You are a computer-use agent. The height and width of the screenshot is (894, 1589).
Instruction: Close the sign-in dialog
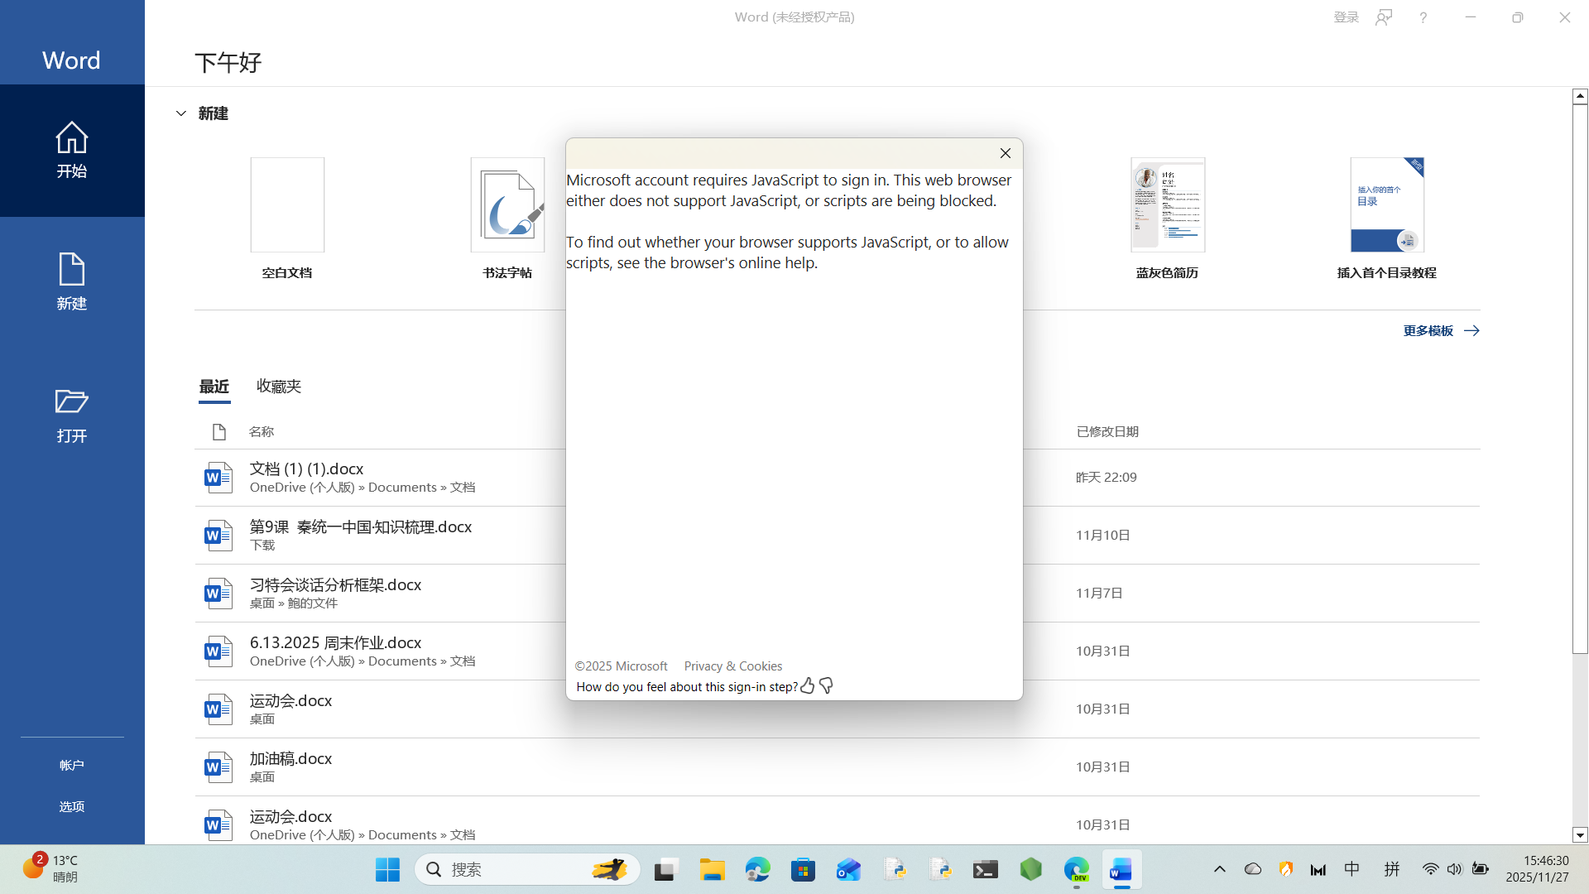[x=1005, y=153]
